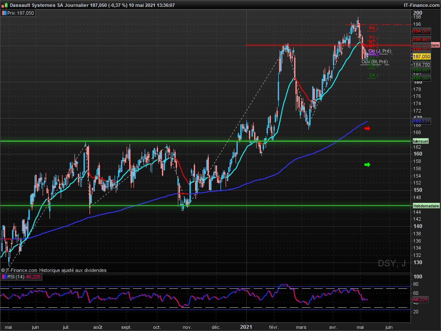Click the green 181,067 price label
441x331 pixels.
(x=421, y=78)
